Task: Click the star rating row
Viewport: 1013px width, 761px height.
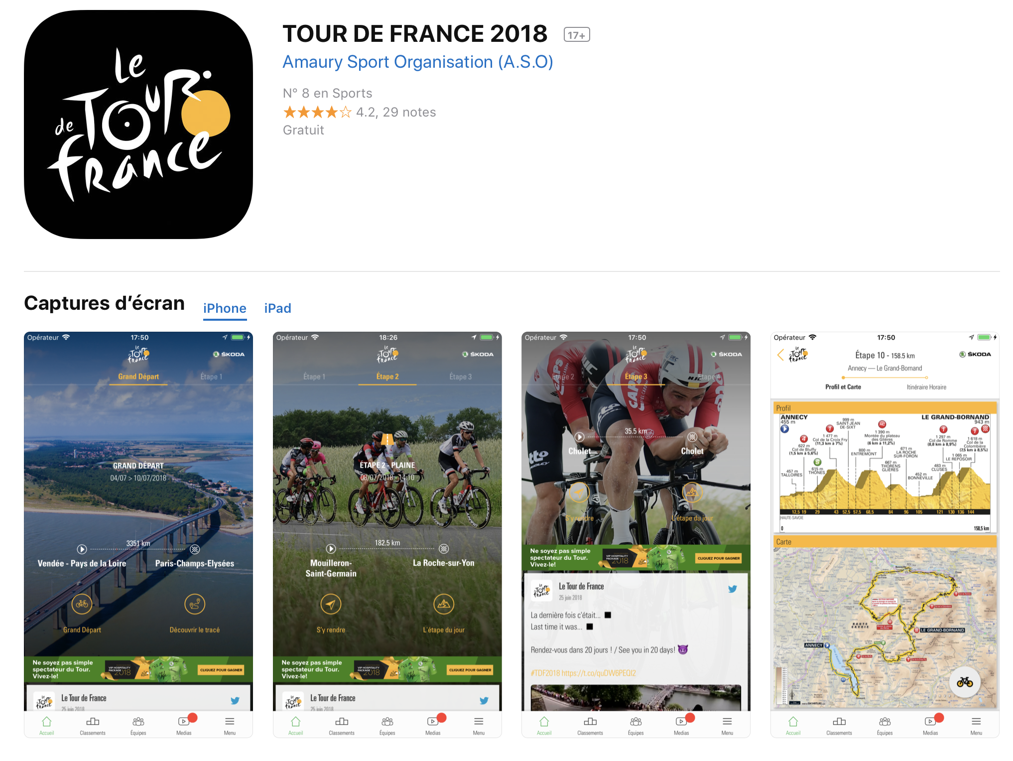Action: tap(359, 112)
